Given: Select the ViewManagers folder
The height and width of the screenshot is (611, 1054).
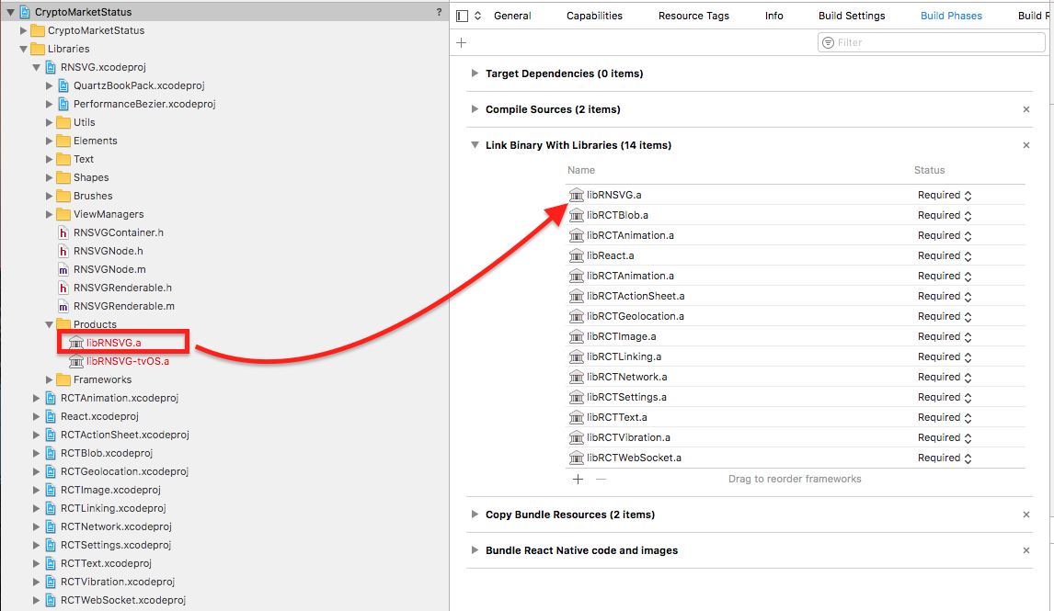Looking at the screenshot, I should point(109,214).
